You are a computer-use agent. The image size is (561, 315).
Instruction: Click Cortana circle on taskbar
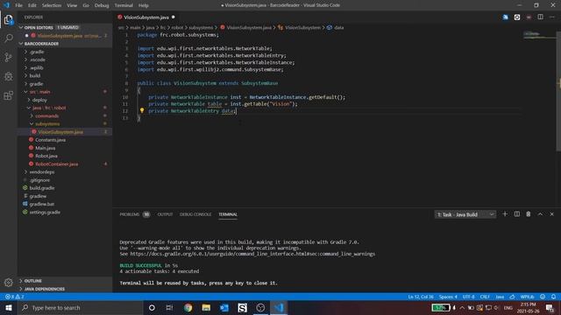point(152,307)
